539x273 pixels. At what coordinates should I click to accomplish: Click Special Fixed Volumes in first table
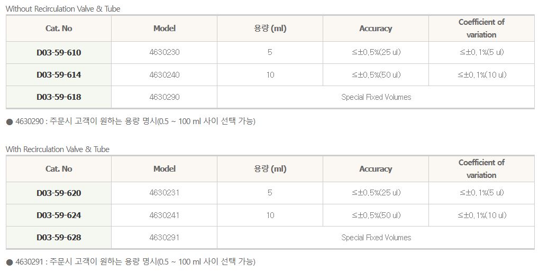[x=376, y=97]
